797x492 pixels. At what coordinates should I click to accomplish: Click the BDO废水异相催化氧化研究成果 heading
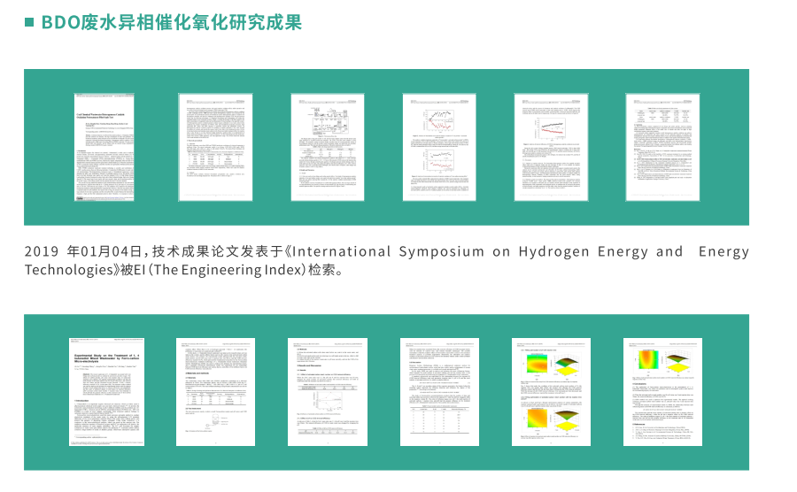point(171,22)
